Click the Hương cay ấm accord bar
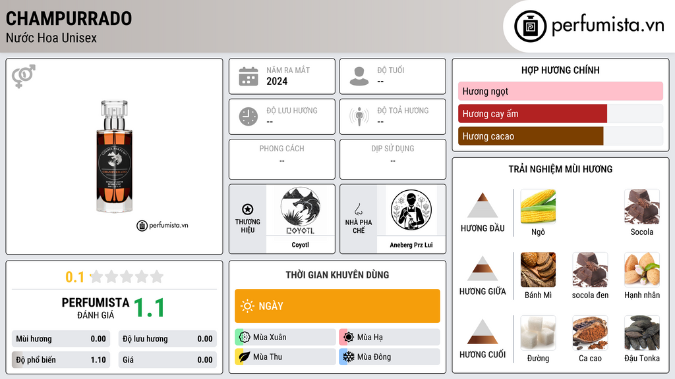The width and height of the screenshot is (675, 379). coord(560,114)
